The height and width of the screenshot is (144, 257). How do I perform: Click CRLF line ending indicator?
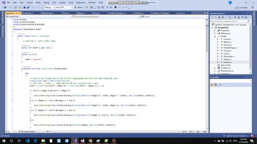click(205, 132)
